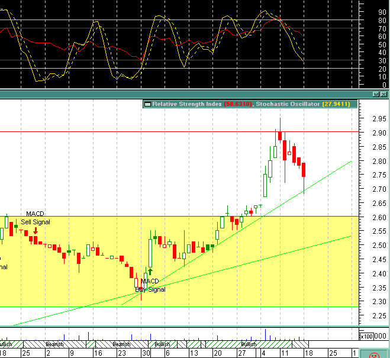Click the tallest candlestick's upper wick near 2.95

280,123
